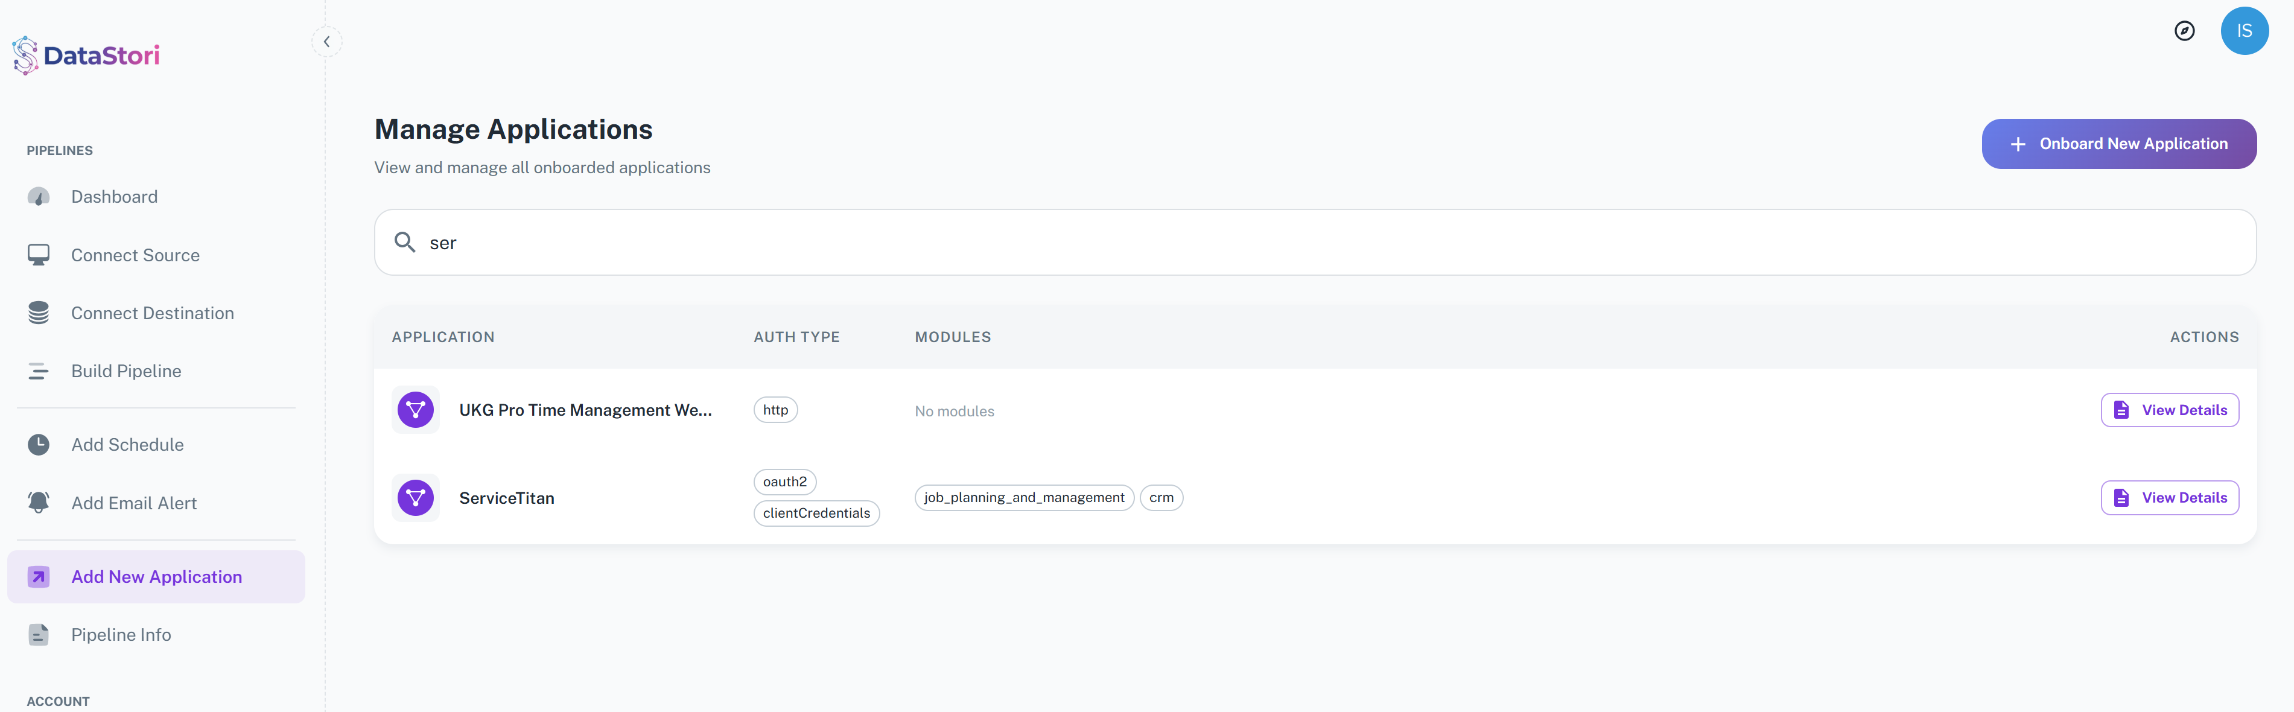View Details for ServiceTitan

click(2168, 497)
